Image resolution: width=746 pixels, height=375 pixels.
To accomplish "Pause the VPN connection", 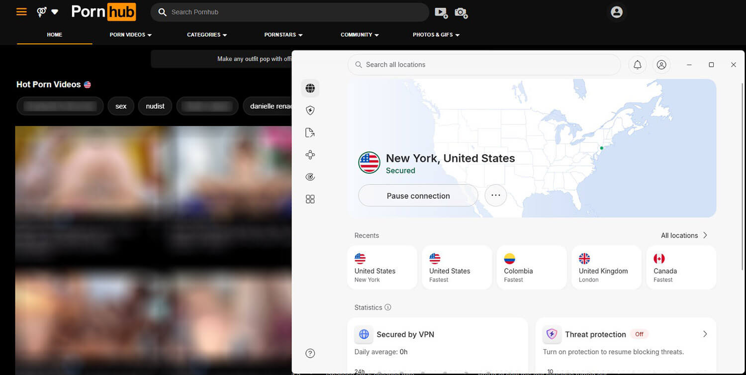I will 418,195.
